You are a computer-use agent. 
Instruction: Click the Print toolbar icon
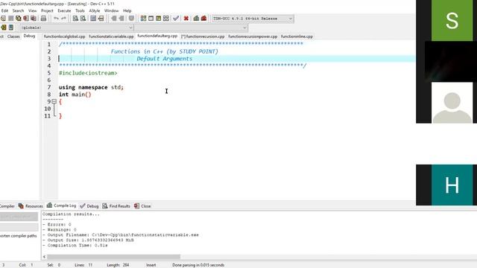point(43,19)
